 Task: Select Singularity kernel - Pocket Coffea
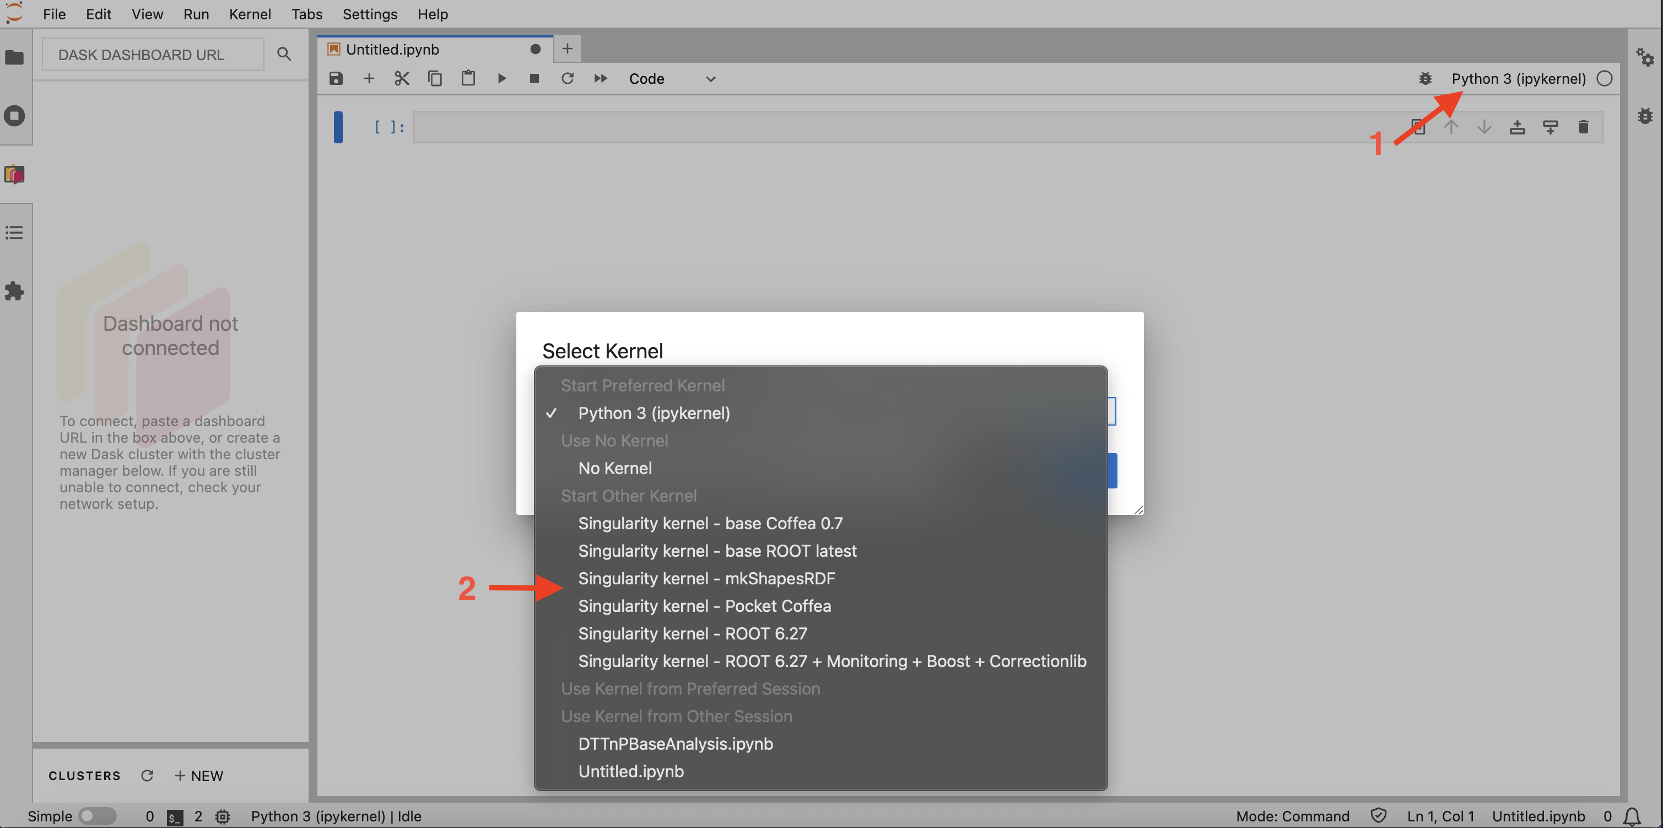(x=820, y=606)
